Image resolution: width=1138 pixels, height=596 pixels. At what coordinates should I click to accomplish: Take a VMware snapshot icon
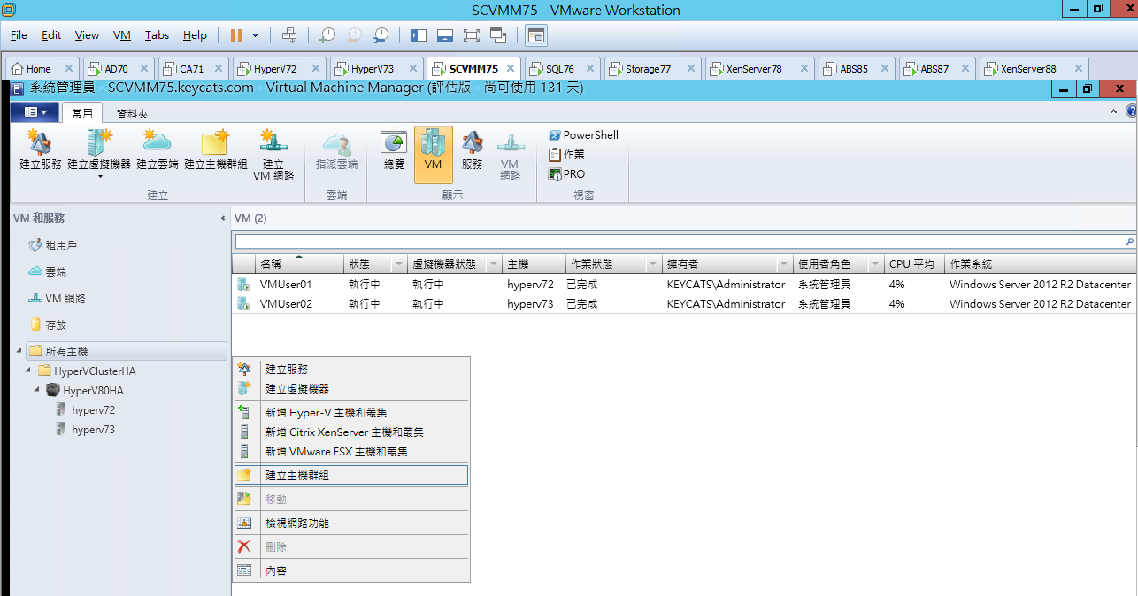point(327,35)
